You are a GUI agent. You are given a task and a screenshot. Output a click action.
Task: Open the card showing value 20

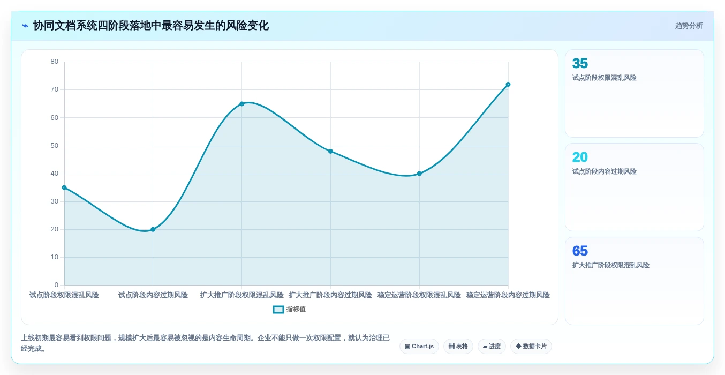click(635, 187)
